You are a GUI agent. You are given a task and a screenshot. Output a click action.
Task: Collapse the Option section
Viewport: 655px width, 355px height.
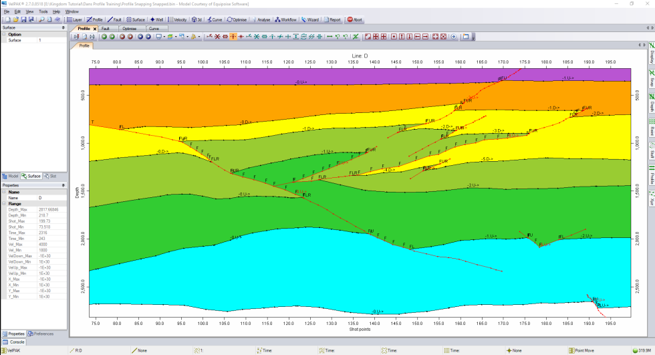point(4,34)
